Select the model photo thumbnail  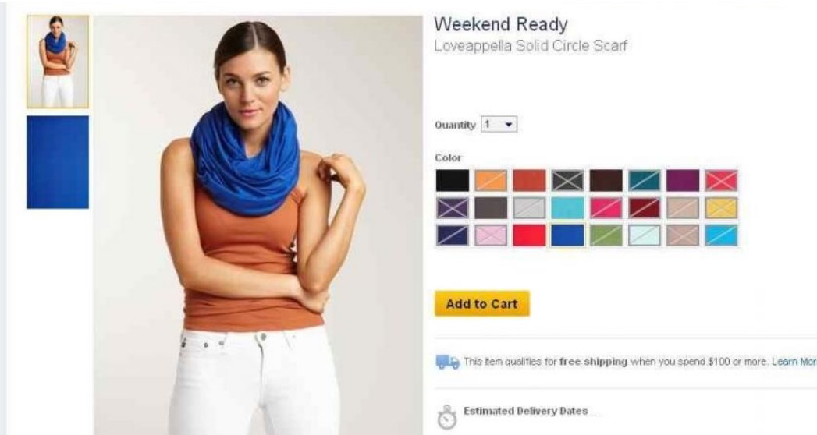tap(58, 62)
